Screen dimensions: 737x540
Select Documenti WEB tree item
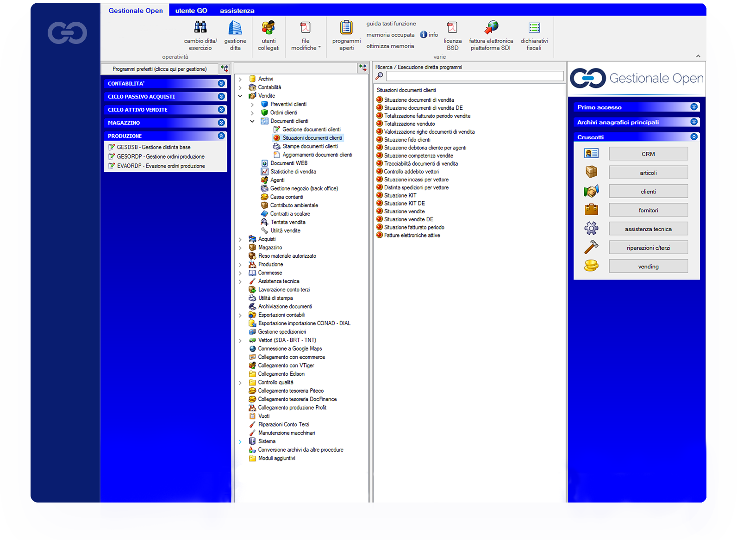289,163
